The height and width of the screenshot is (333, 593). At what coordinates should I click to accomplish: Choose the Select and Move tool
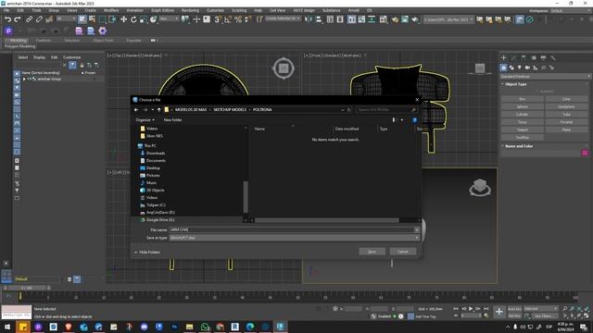pyautogui.click(x=123, y=19)
